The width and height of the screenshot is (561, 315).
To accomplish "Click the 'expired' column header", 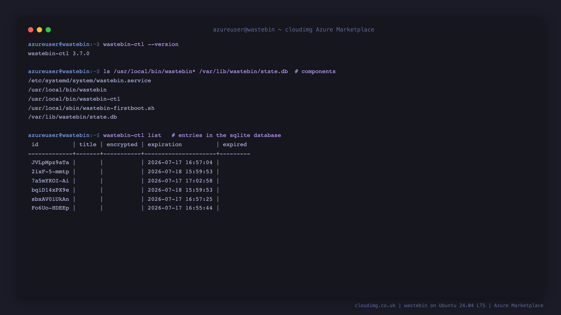I will [x=235, y=144].
